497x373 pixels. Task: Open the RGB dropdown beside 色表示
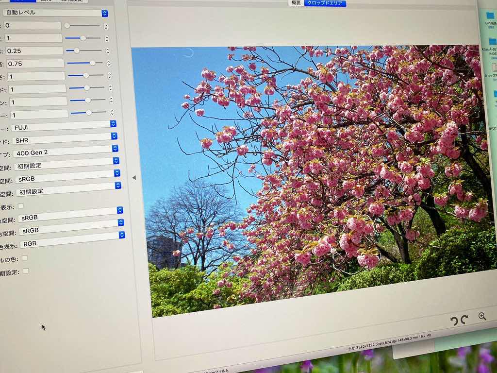[73, 240]
